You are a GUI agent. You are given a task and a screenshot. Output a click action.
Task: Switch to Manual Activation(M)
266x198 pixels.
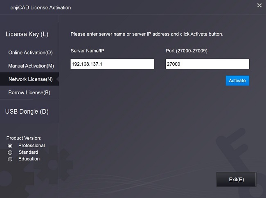point(31,66)
